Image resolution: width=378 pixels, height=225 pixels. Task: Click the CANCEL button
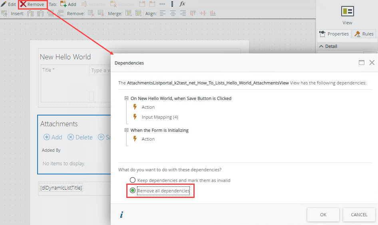tap(359, 215)
